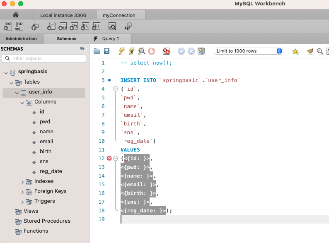Select the birth column
329x243 pixels.
[x=46, y=152]
